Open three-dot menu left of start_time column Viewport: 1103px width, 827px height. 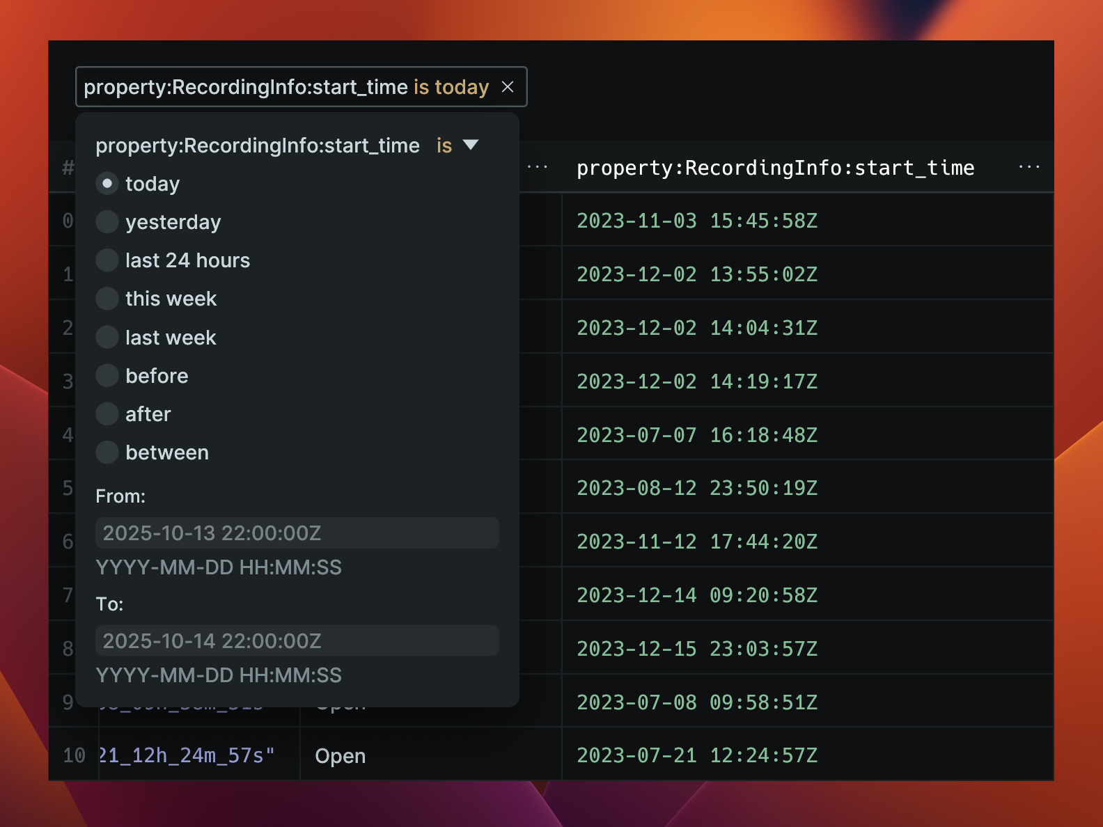coord(538,167)
